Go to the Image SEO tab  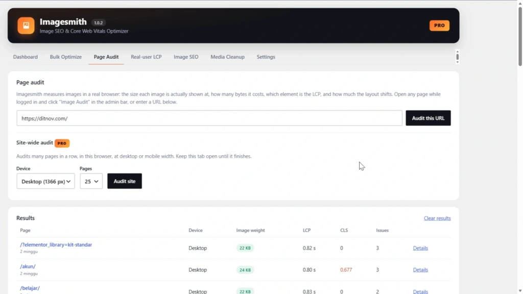pos(186,57)
